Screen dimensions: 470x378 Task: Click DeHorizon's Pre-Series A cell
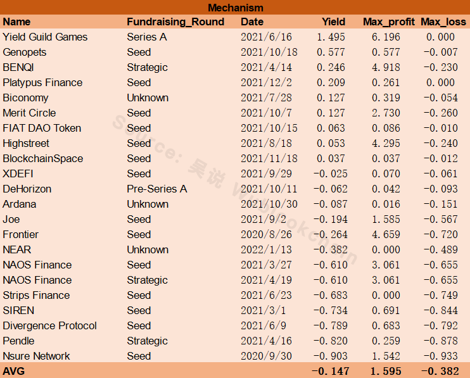[156, 189]
